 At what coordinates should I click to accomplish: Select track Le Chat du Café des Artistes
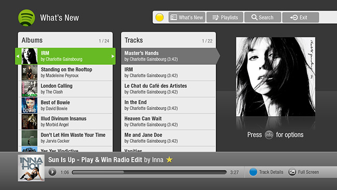pyautogui.click(x=168, y=89)
